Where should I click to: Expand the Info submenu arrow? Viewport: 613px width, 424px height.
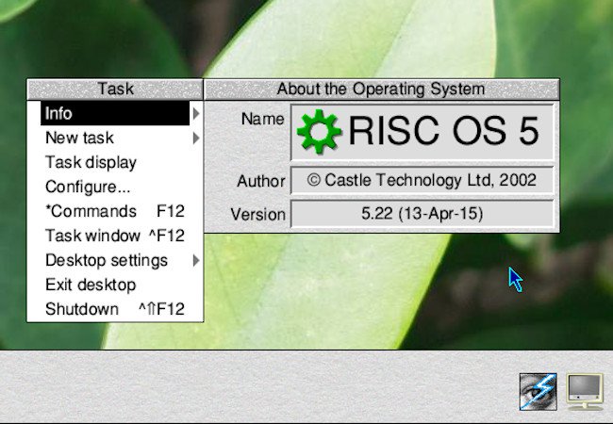tap(195, 114)
